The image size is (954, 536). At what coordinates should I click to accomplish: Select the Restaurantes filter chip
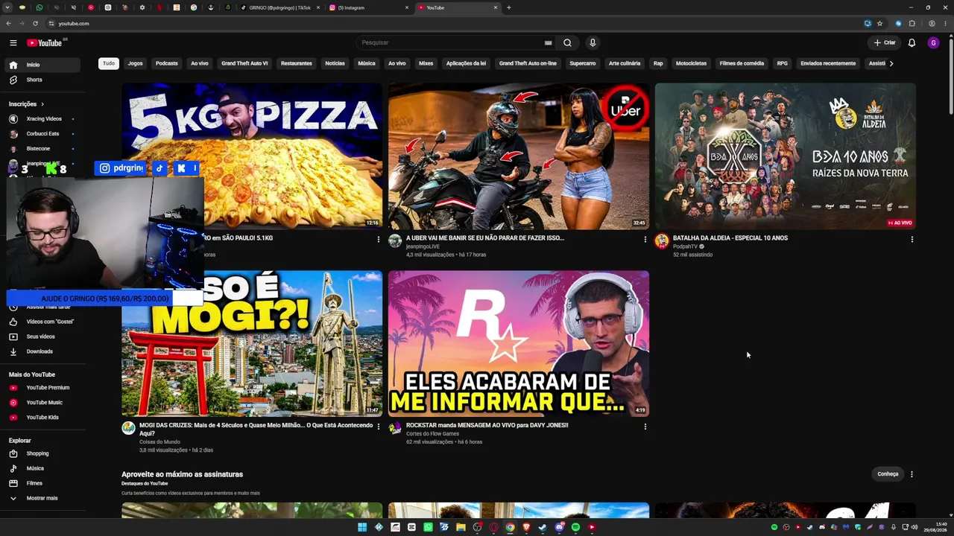297,63
